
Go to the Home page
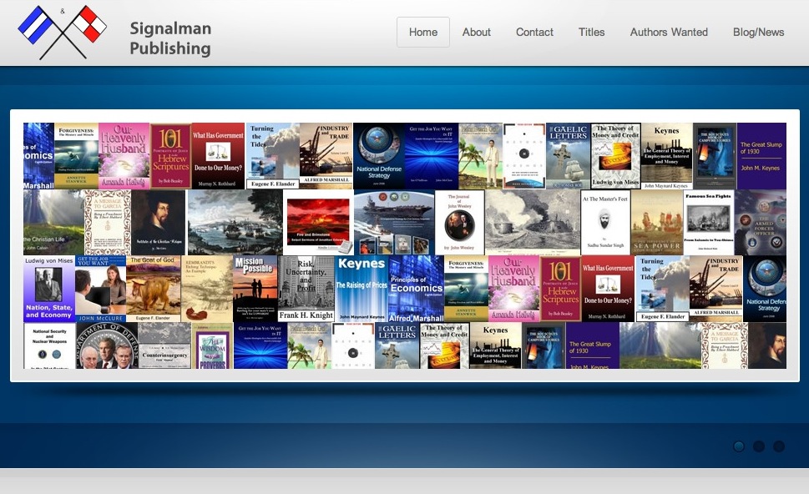(x=423, y=32)
